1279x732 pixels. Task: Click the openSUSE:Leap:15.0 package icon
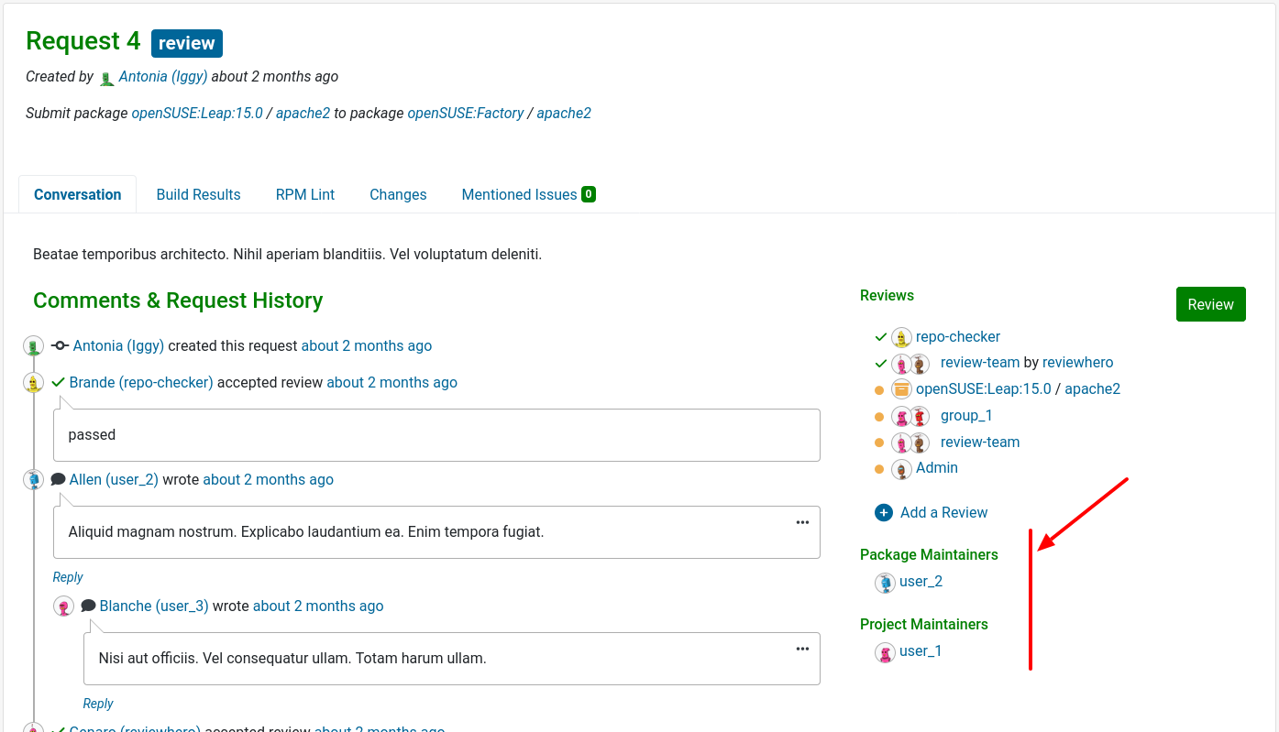coord(900,388)
